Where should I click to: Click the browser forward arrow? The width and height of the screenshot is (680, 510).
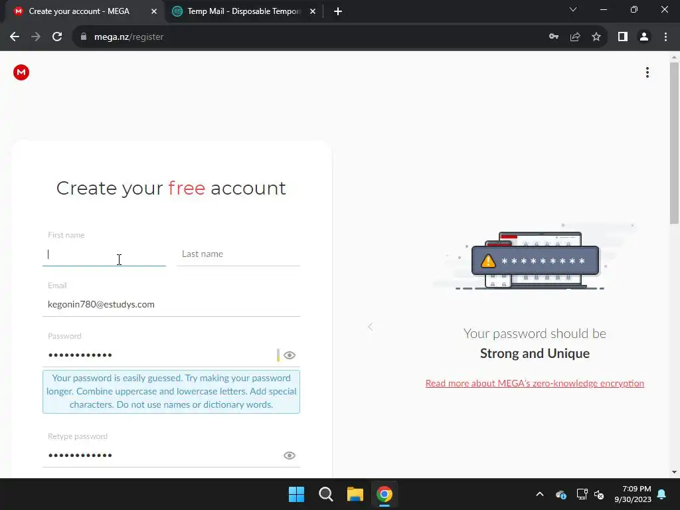[x=36, y=37]
